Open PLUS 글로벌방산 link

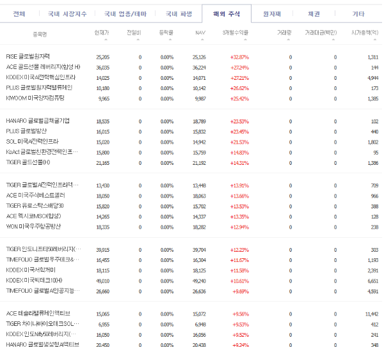click(x=26, y=131)
